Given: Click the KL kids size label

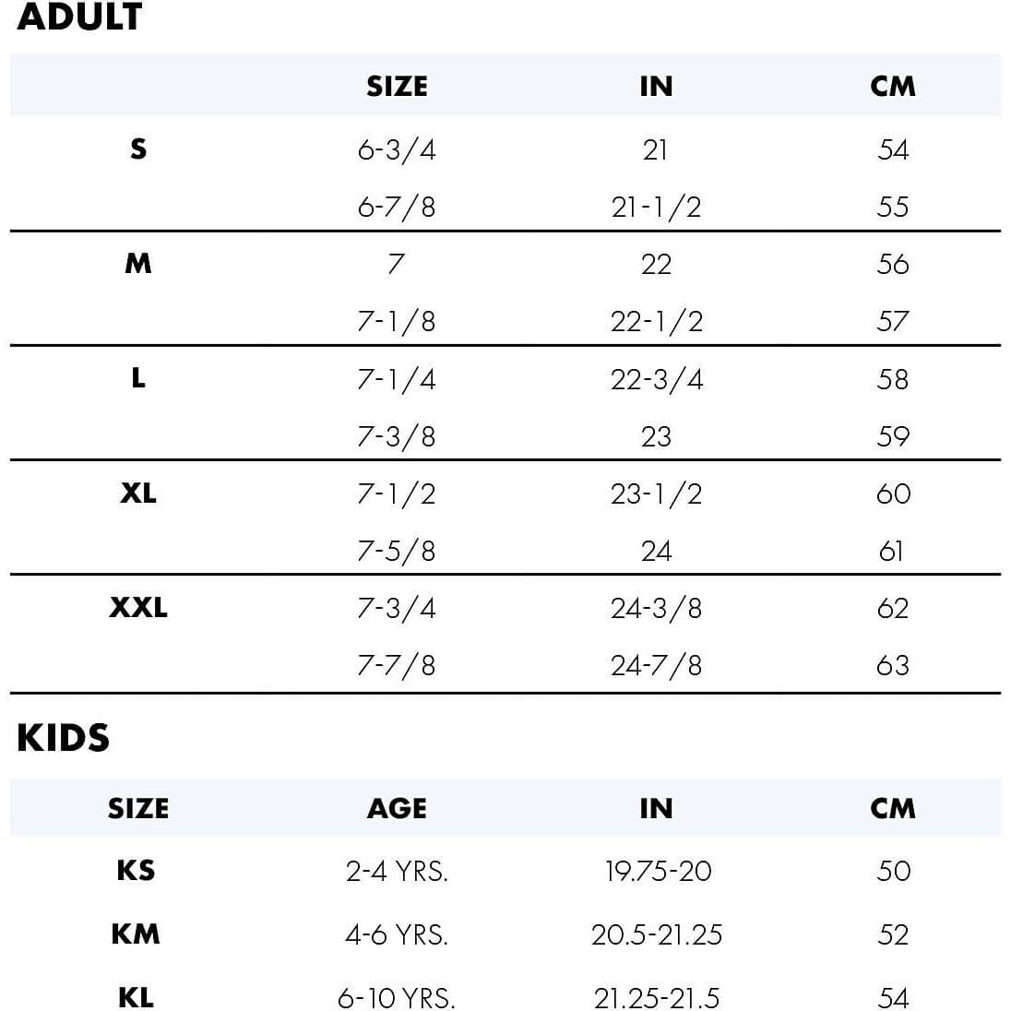Looking at the screenshot, I should click(x=136, y=998).
